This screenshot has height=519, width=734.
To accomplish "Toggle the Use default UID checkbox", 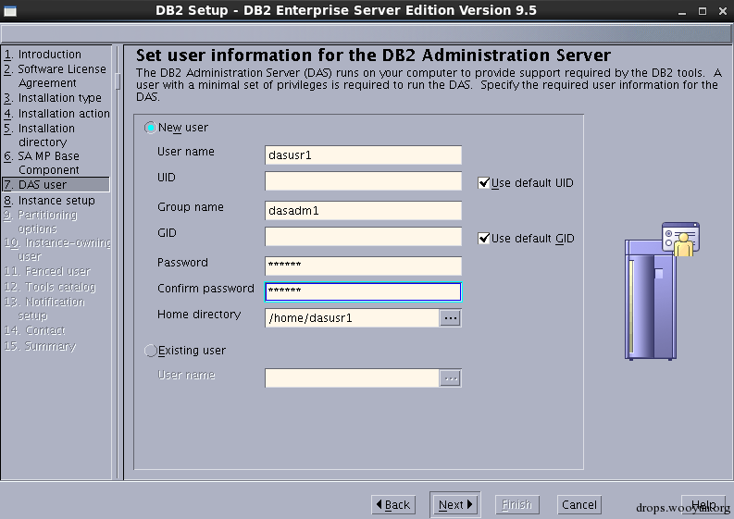I will [x=483, y=182].
